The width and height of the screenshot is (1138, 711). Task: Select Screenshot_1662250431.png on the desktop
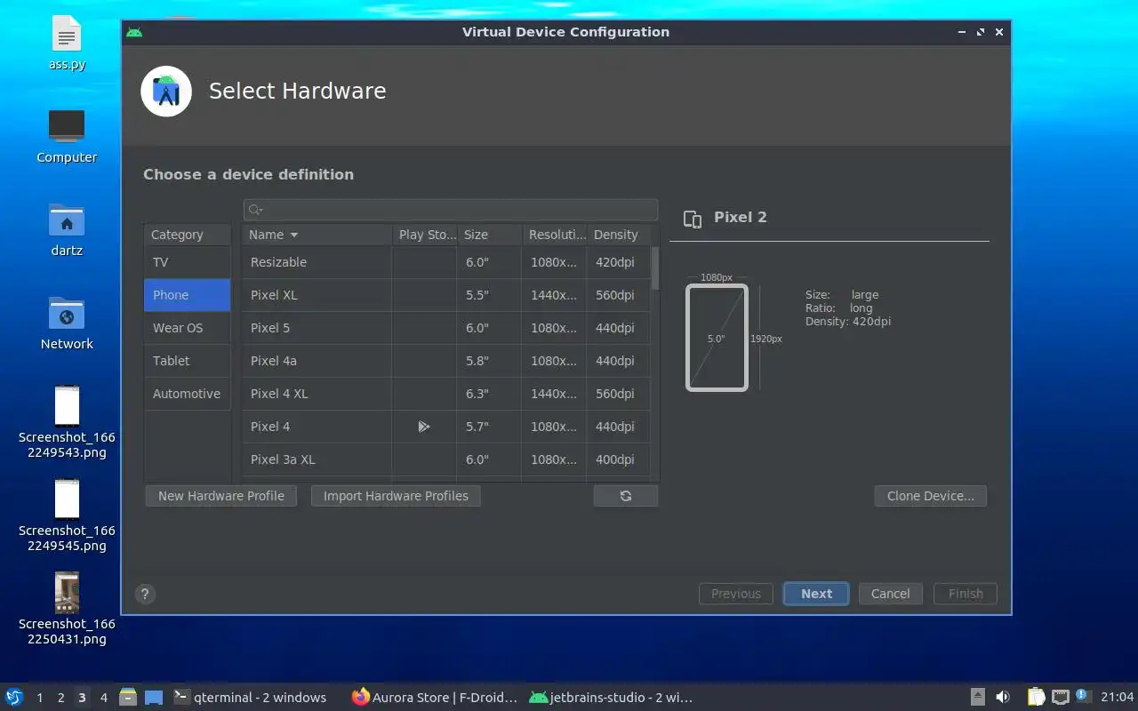point(67,609)
